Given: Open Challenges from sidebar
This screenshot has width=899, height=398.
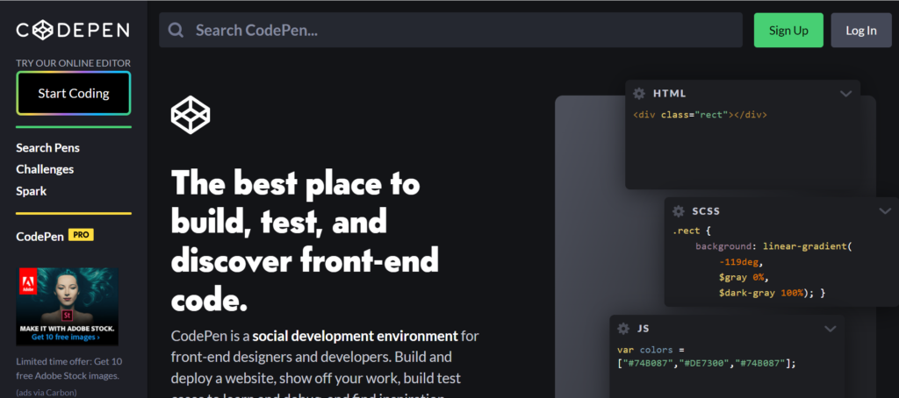Looking at the screenshot, I should [45, 169].
